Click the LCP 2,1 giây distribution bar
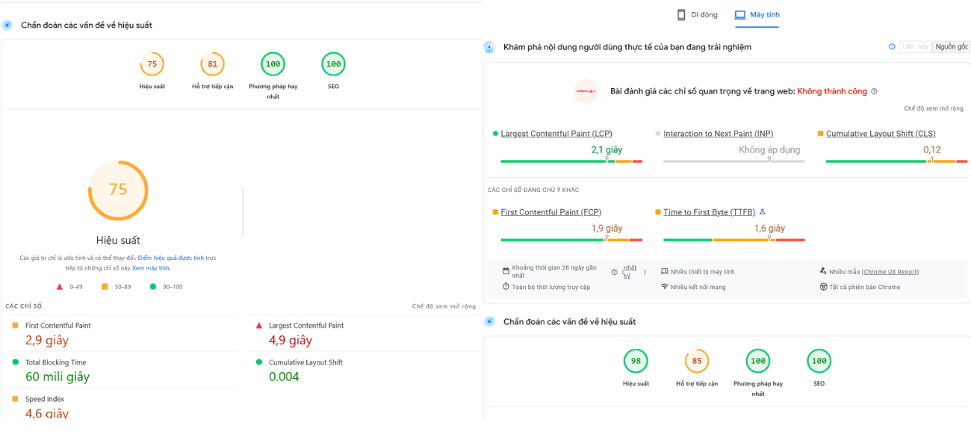 pyautogui.click(x=571, y=161)
